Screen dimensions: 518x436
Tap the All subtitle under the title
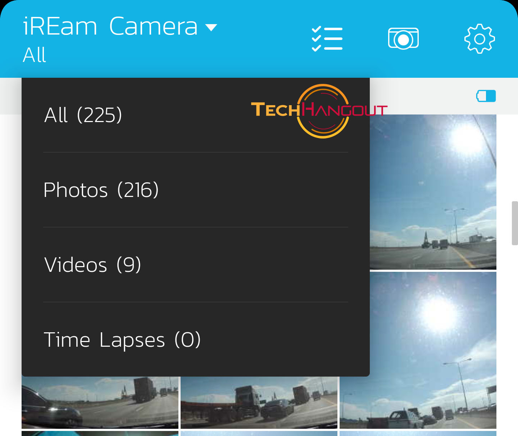pyautogui.click(x=35, y=55)
